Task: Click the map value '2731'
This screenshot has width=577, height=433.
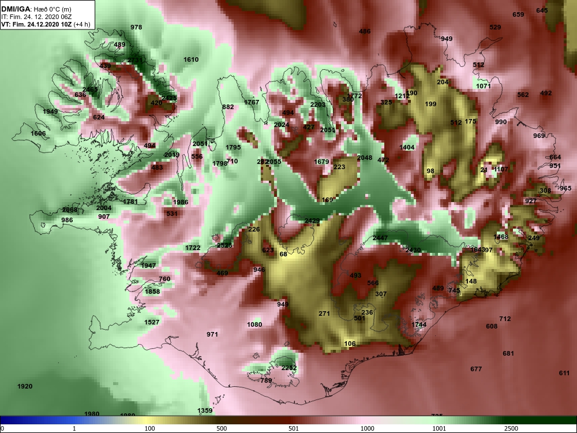Action: click(x=135, y=61)
